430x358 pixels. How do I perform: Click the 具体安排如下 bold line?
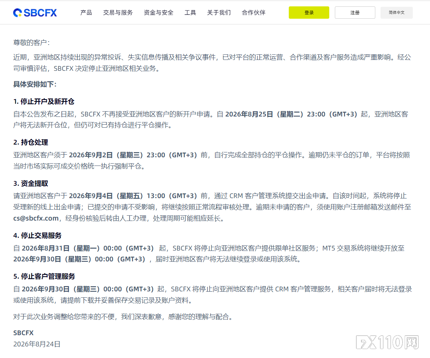coord(35,84)
